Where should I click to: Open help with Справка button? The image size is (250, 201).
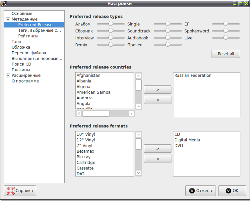tap(20, 191)
